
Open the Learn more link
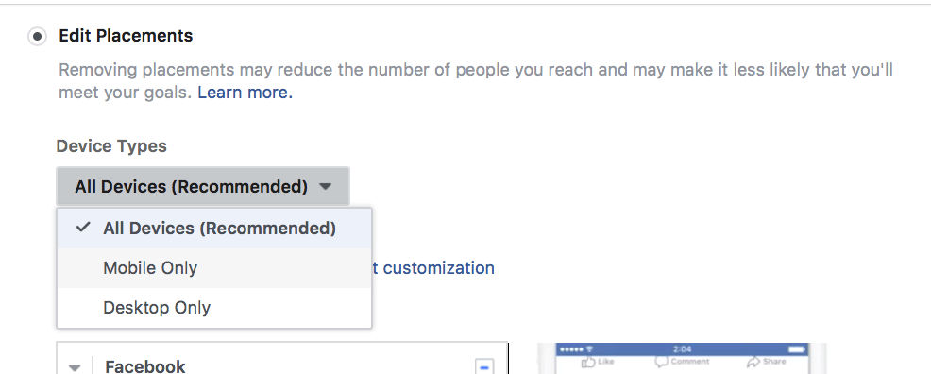point(245,93)
